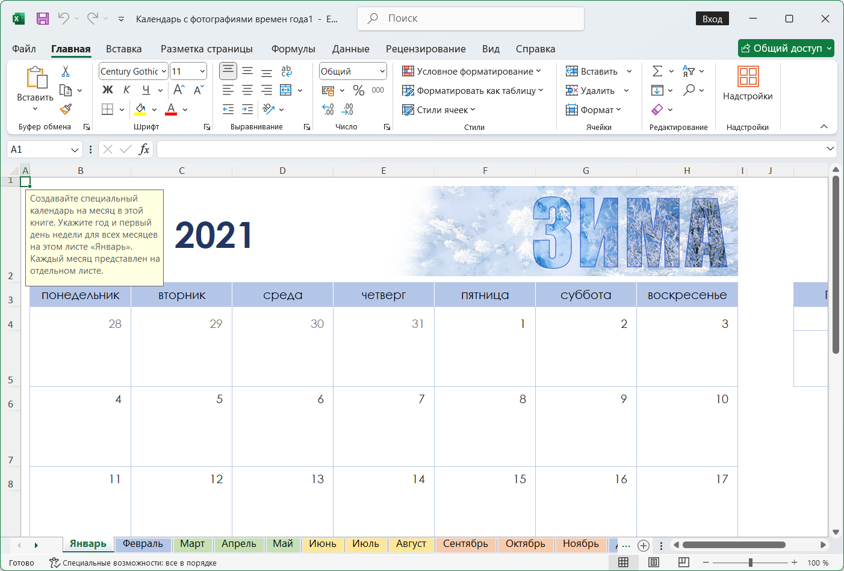Open the Формулы ribbon tab
Screen dimensions: 844x571
[293, 49]
